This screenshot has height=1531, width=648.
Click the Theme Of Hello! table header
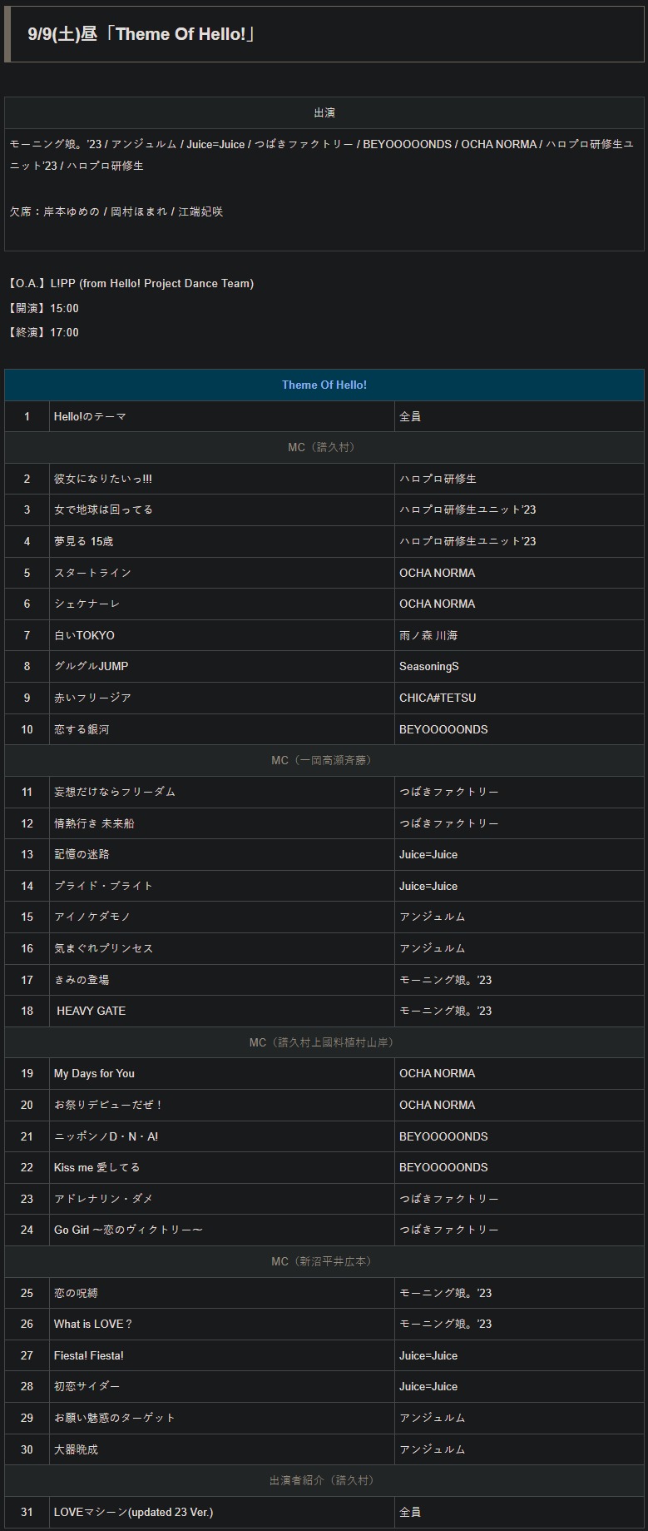(x=324, y=385)
